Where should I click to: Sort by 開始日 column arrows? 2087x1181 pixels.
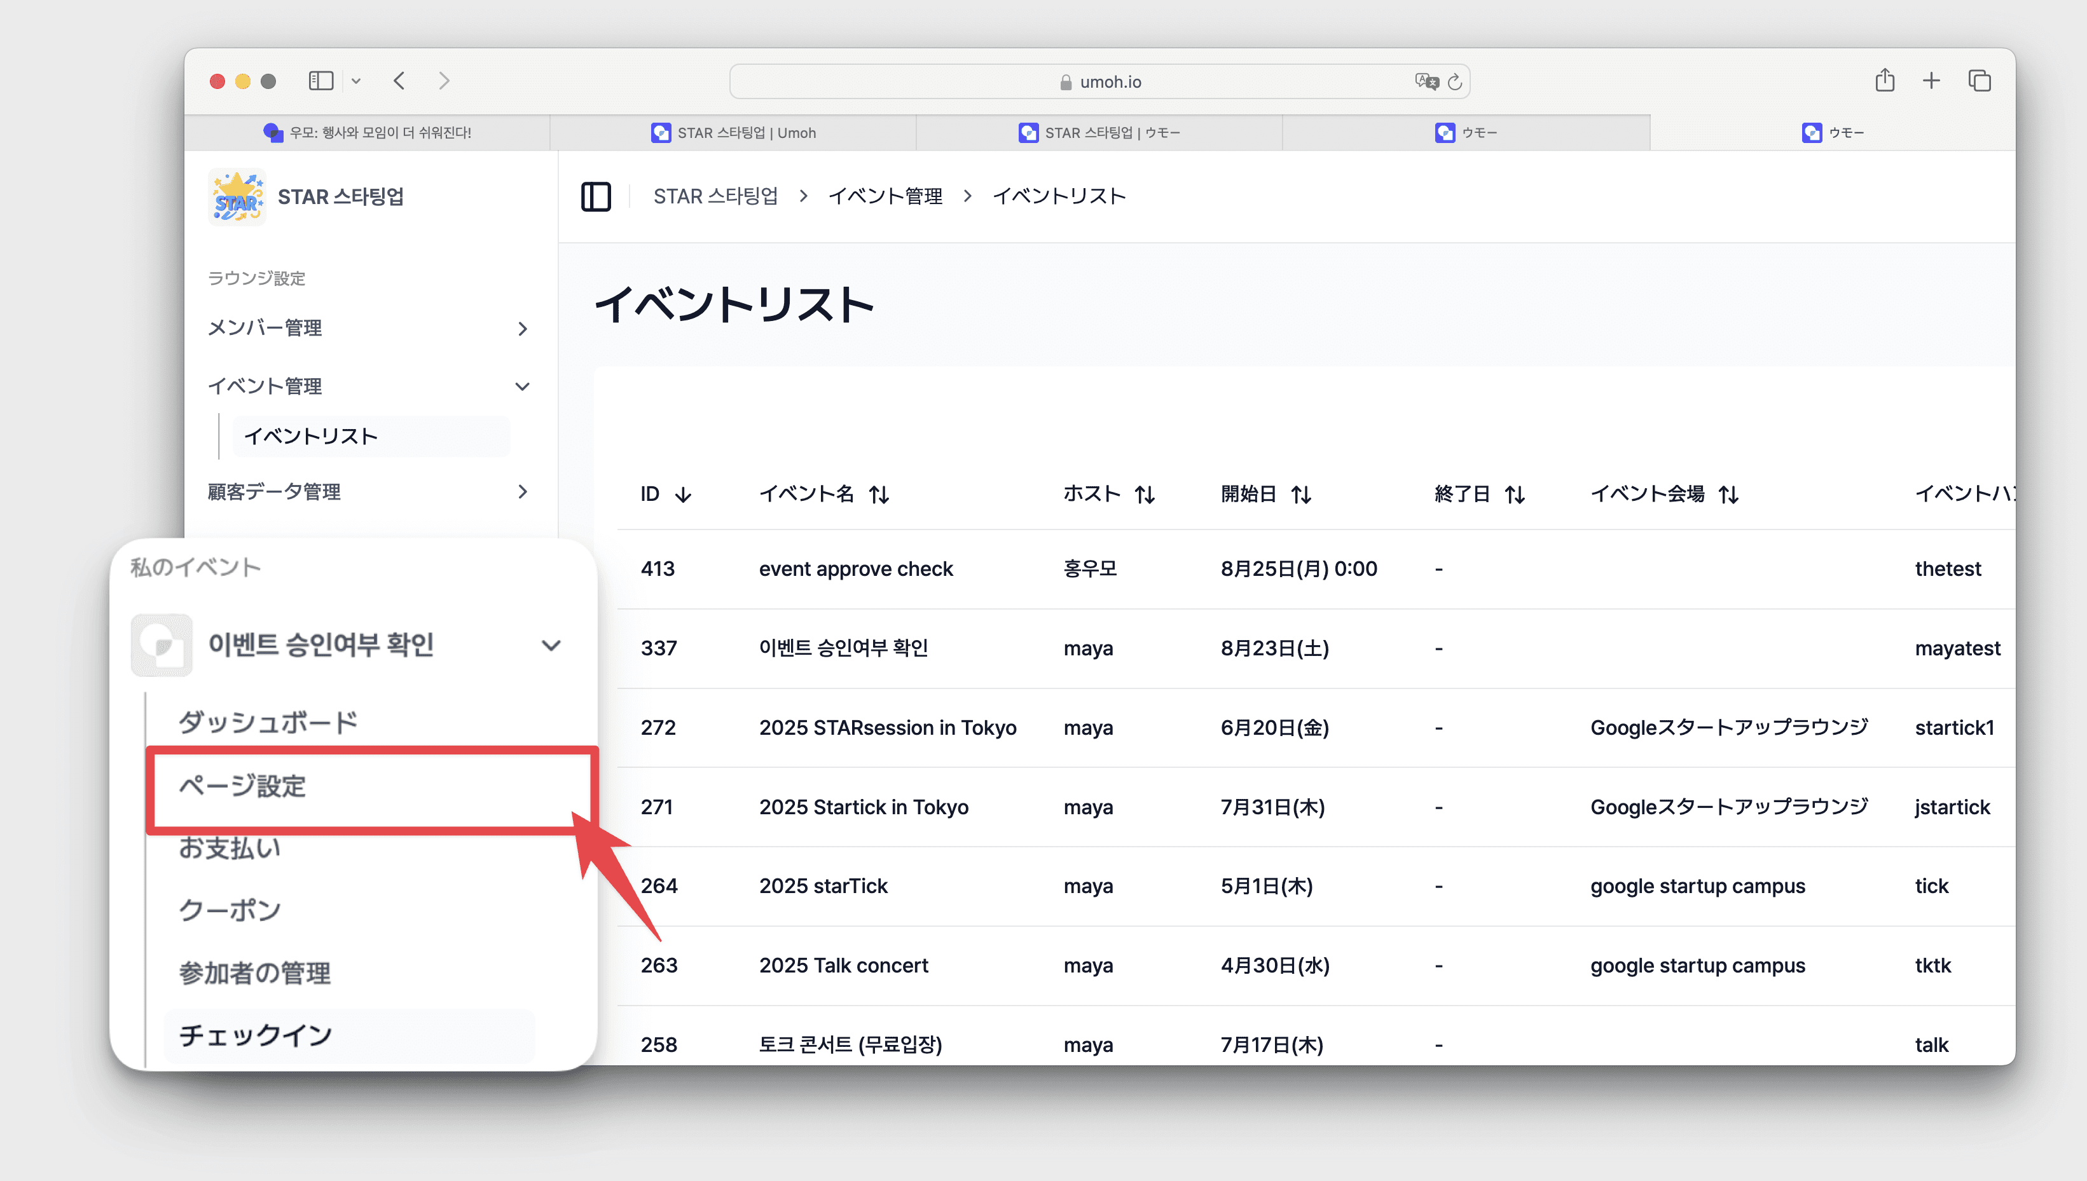click(1302, 494)
